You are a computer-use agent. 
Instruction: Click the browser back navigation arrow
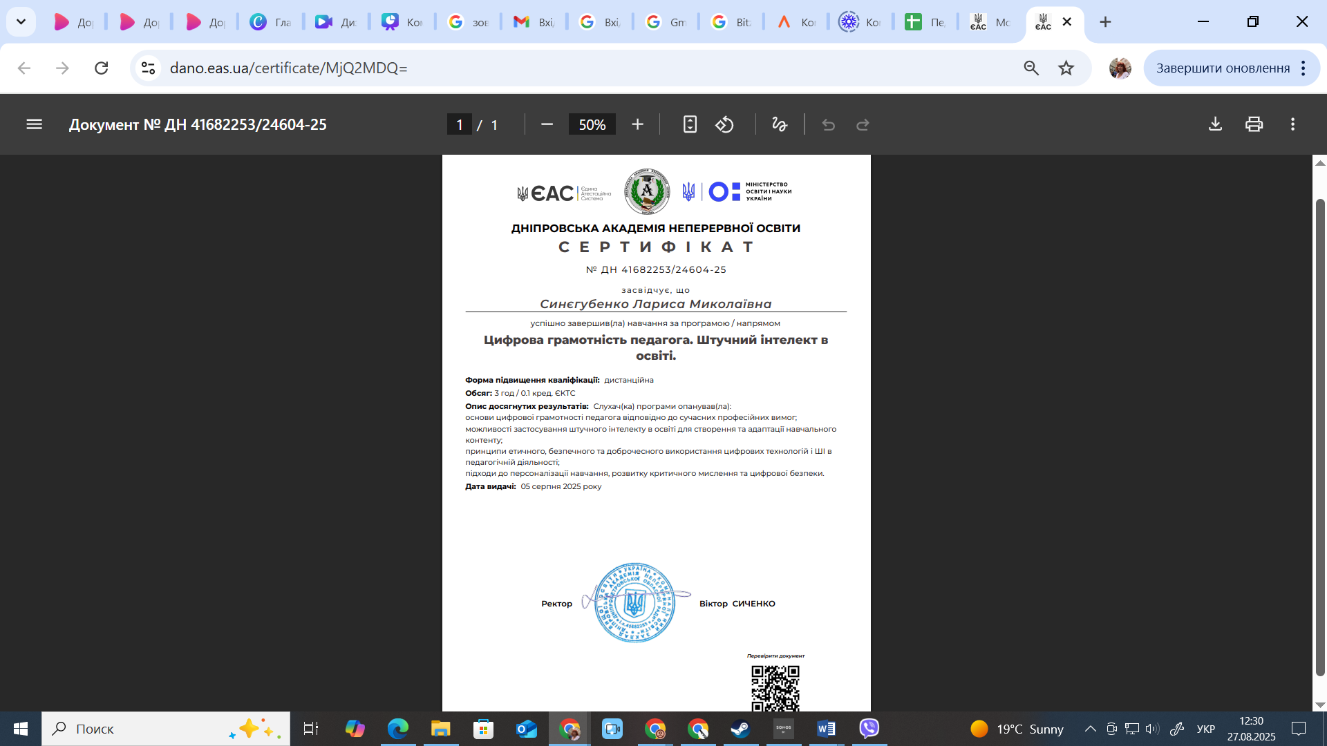(x=24, y=68)
